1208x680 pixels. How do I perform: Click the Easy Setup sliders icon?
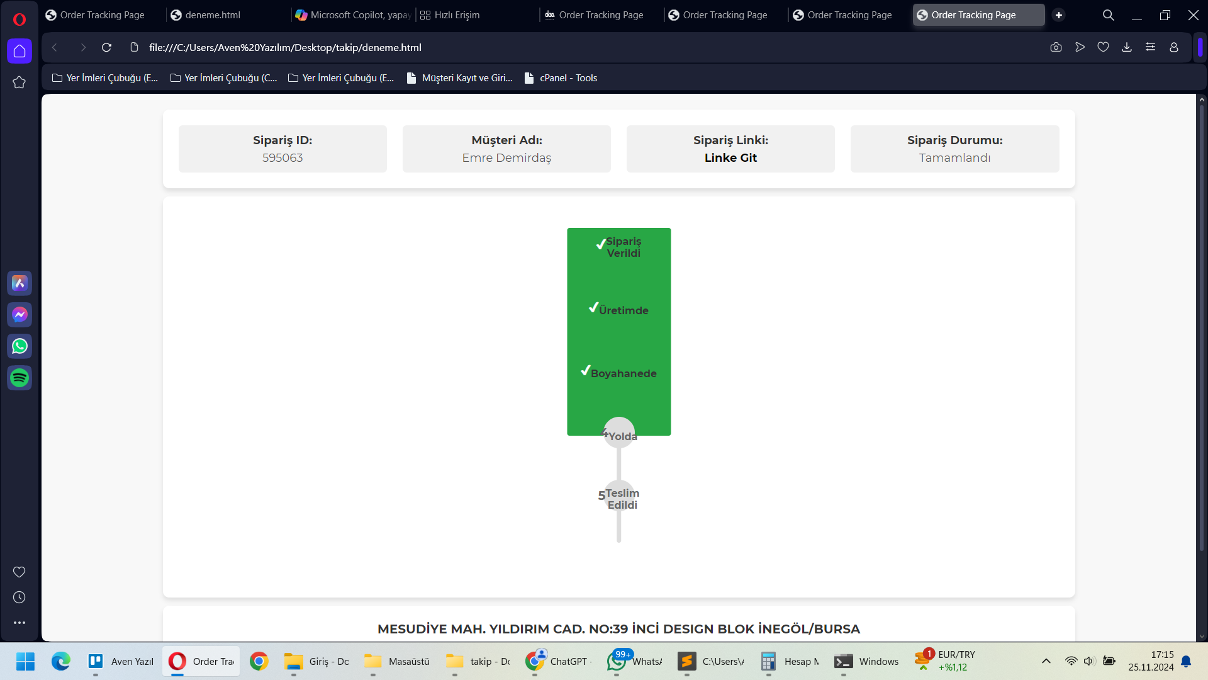pyautogui.click(x=1150, y=47)
